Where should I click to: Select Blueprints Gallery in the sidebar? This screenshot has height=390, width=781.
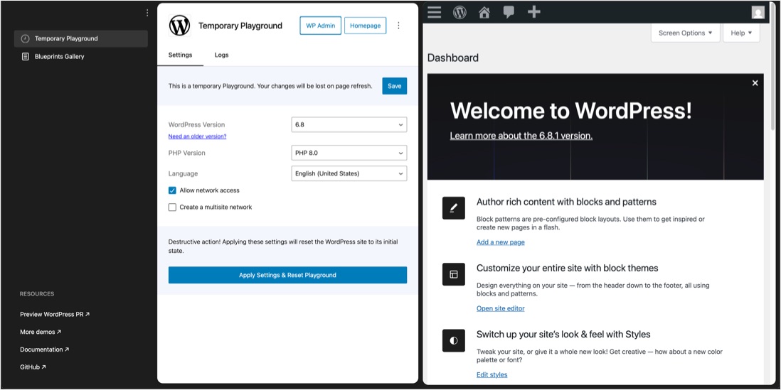80,57
